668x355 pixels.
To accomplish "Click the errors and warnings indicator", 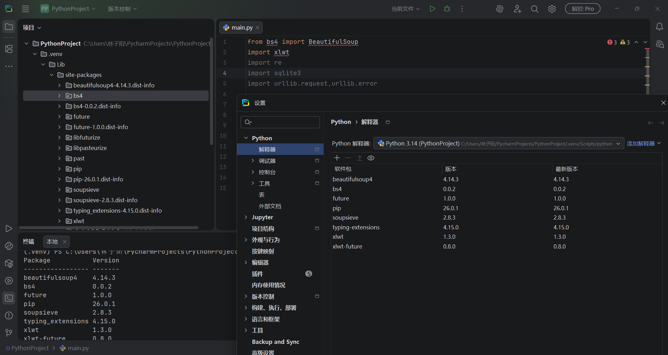I will point(618,42).
